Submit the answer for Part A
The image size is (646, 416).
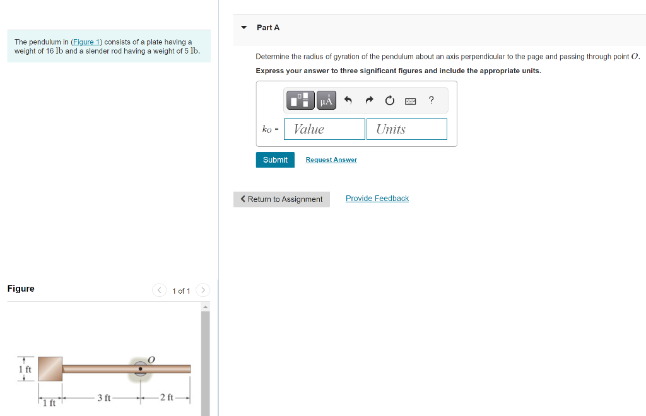click(274, 159)
